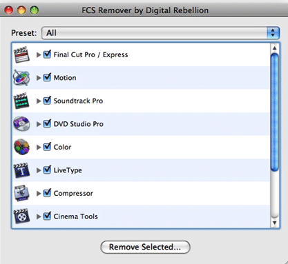
Task: Open the Preset dropdown showing All
Action: [x=160, y=33]
